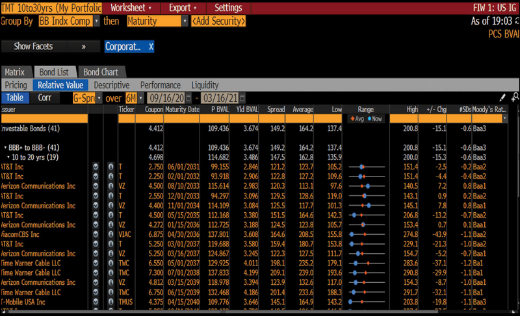Collapse the 10 to 20 yrs (19) group
This screenshot has height=316, width=520.
click(x=8, y=157)
